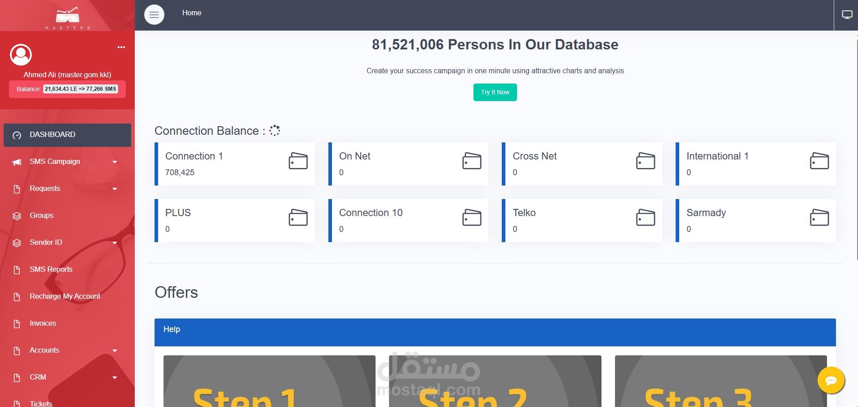This screenshot has width=858, height=407.
Task: Click the Sarmady card title
Action: tap(706, 213)
